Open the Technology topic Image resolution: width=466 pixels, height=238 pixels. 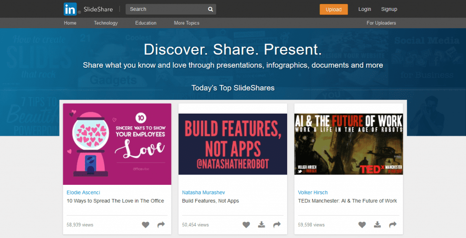click(x=106, y=23)
